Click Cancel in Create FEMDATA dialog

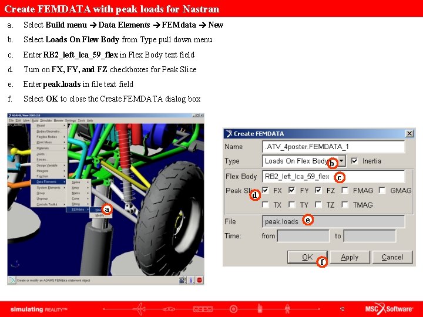(x=392, y=257)
